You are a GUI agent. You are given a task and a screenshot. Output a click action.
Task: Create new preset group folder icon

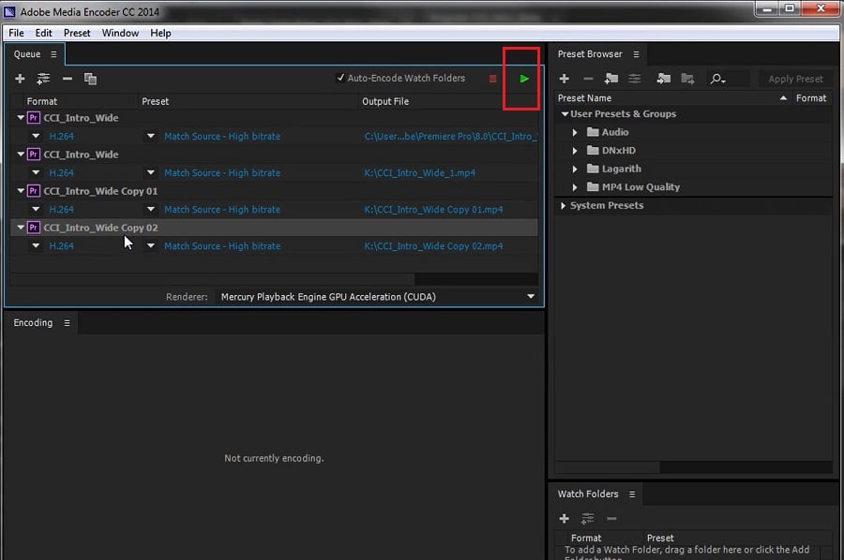click(x=610, y=79)
